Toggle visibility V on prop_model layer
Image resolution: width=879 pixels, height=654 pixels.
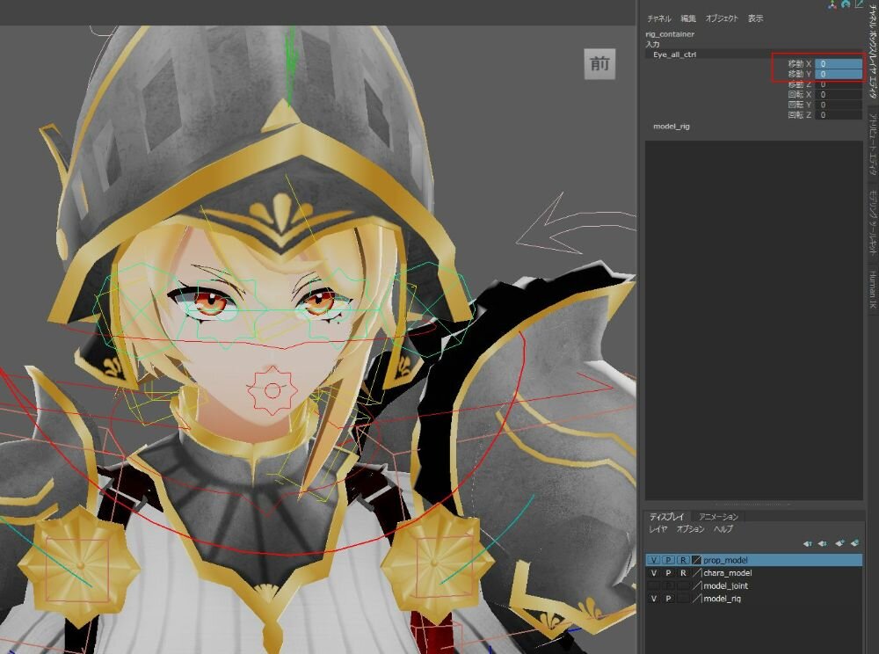coord(653,560)
